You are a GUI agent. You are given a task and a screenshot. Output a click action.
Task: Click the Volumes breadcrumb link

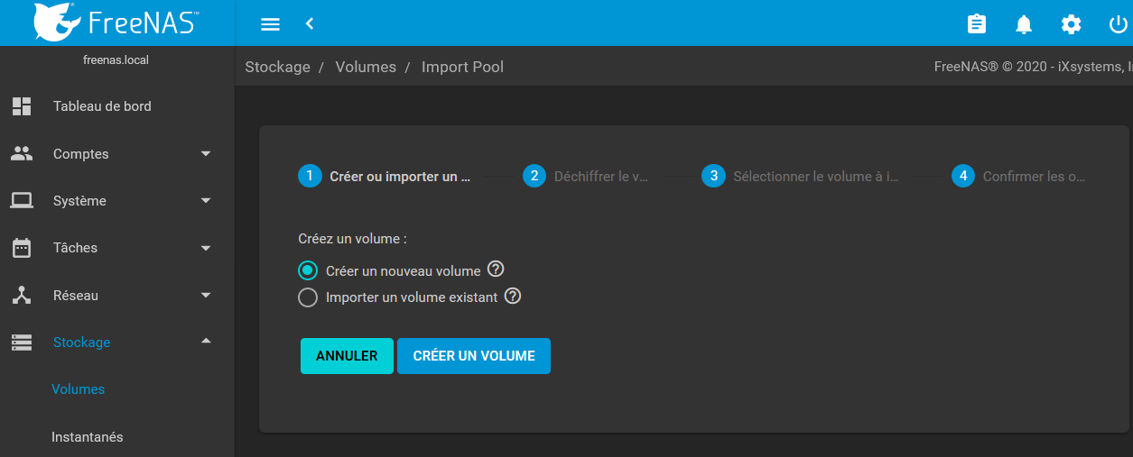point(366,67)
